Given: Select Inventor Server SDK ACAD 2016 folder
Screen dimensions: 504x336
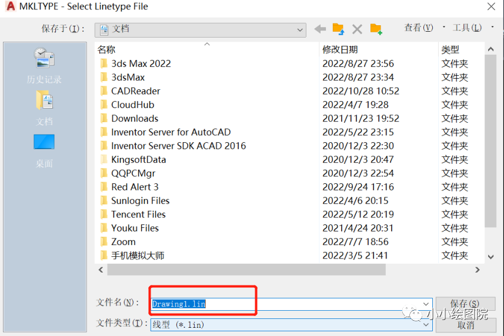Looking at the screenshot, I should coord(178,146).
